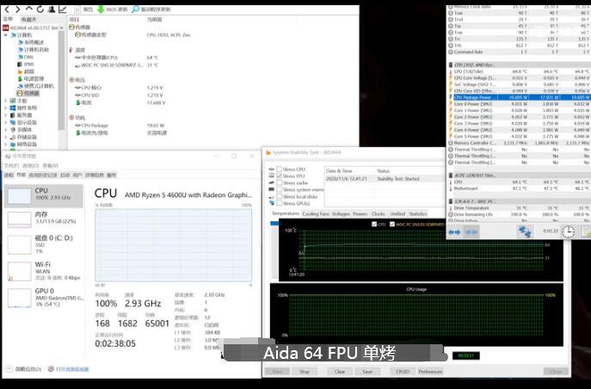Click AIDA64 user-profile toolbar icon
This screenshot has height=389, width=591.
52,9
